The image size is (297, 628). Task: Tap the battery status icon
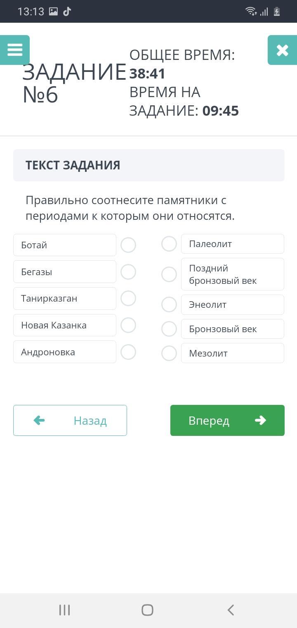277,11
